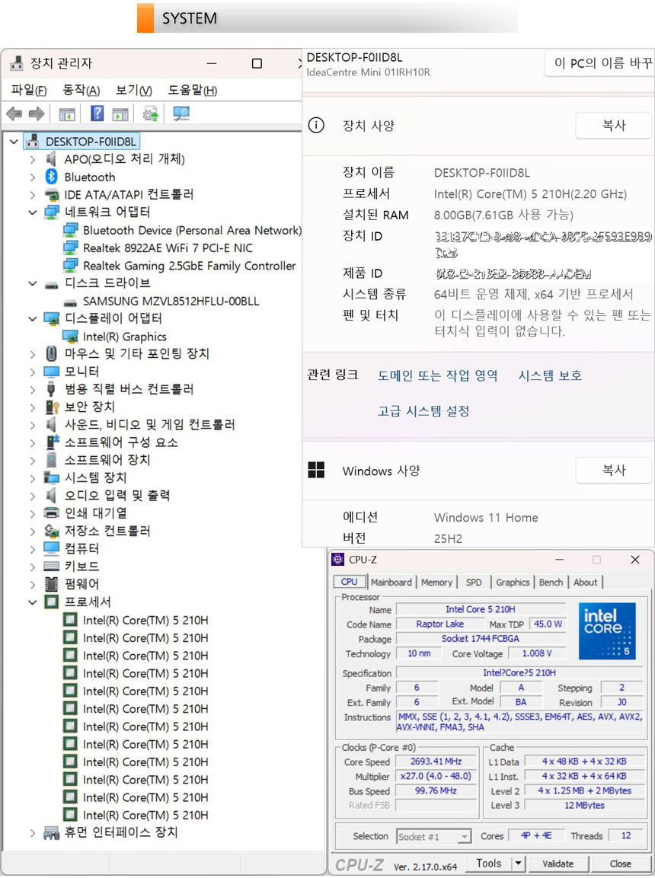Viewport: 655px width, 878px height.
Task: Click the Show/Hide console tree icon
Action: coord(67,114)
